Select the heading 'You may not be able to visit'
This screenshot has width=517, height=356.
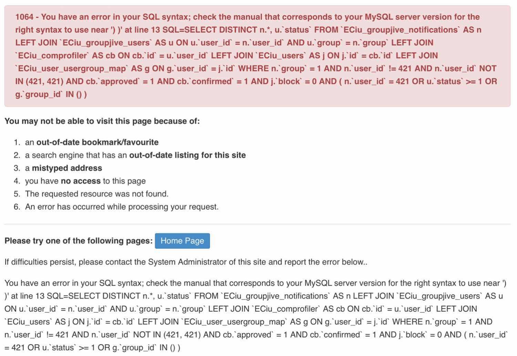click(x=102, y=121)
